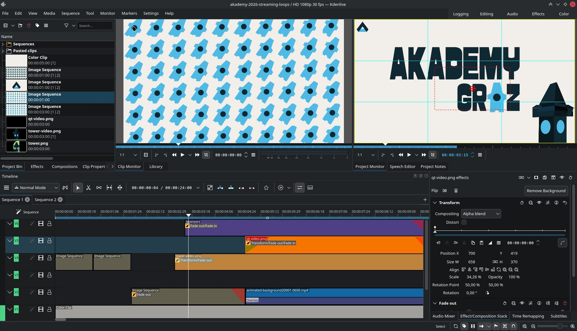Collapse the Transform effect section
The width and height of the screenshot is (577, 331).
coord(435,203)
